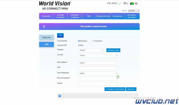Click the Добавить новое button
This screenshot has height=105, width=179.
113,50
